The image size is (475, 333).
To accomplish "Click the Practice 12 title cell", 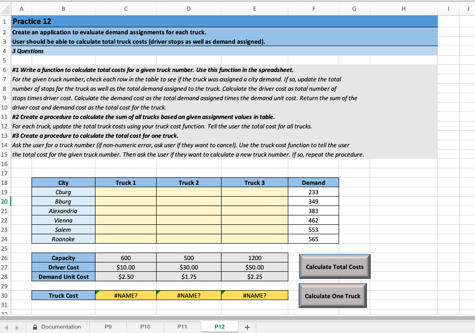I will 32,21.
